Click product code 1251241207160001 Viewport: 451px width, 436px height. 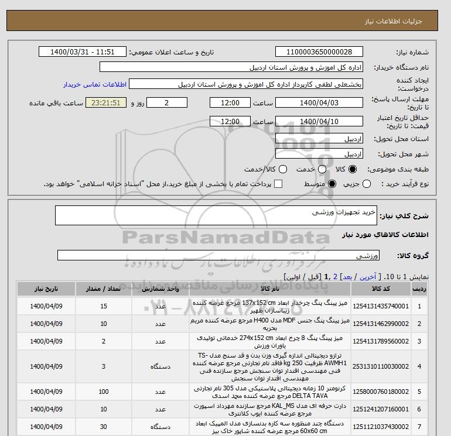click(x=381, y=409)
